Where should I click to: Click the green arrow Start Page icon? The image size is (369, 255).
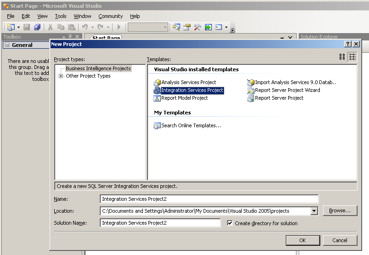click(x=208, y=27)
